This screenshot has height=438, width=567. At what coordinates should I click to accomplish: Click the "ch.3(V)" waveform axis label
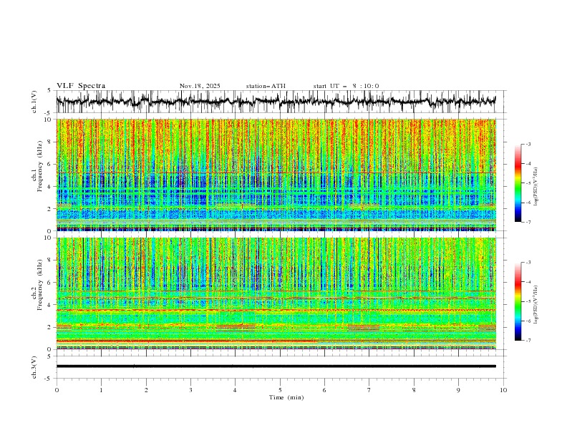pyautogui.click(x=34, y=367)
